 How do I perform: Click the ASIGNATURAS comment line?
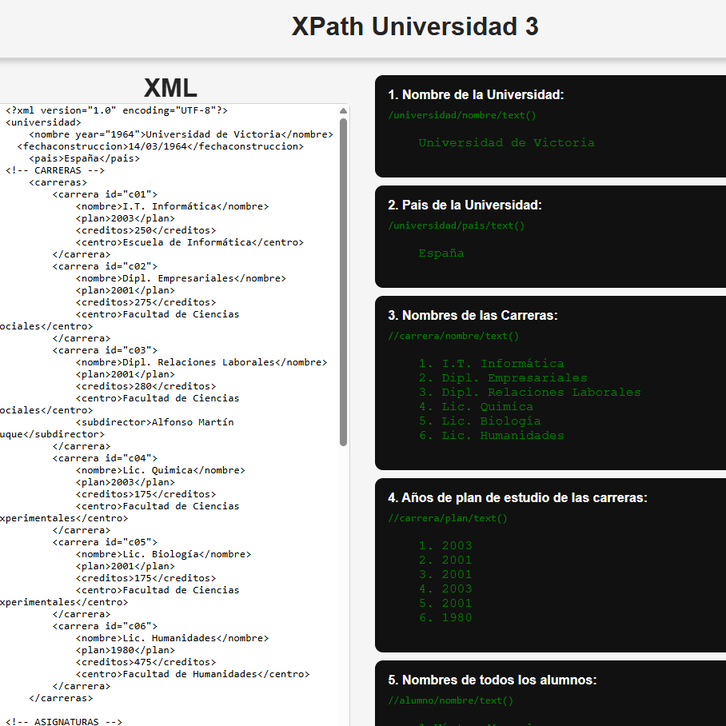pos(64,721)
